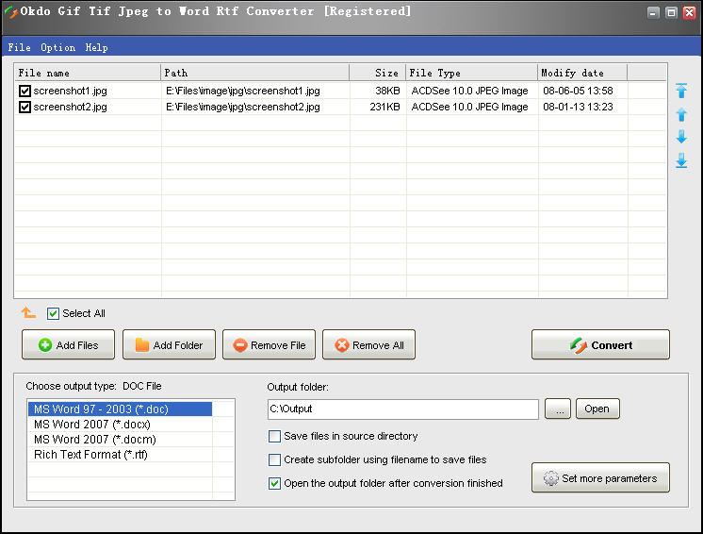Image resolution: width=703 pixels, height=534 pixels.
Task: Move selected file to bottom of list
Action: pos(681,160)
